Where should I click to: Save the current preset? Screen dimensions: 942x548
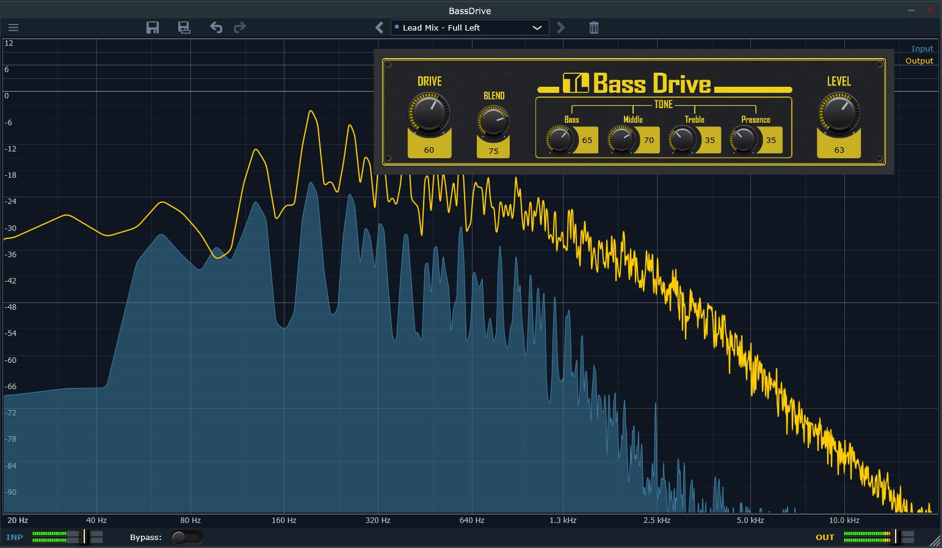click(153, 27)
